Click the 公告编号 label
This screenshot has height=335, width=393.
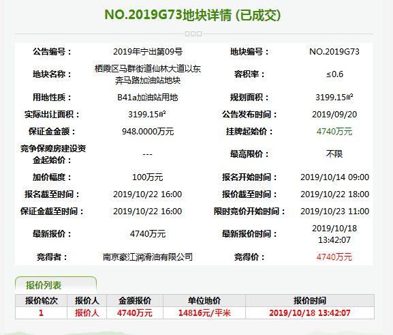tap(52, 52)
